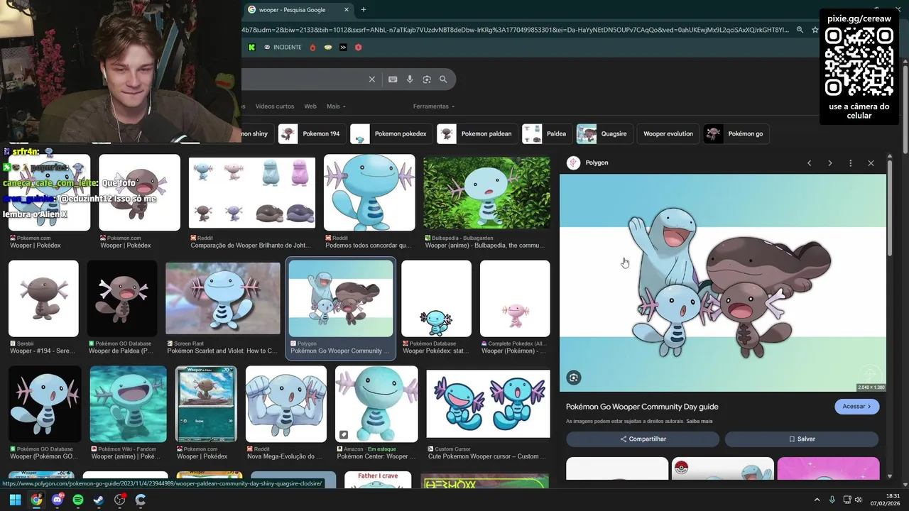Search inside image with the Lens overlay icon
Viewport: 909px width, 511px height.
coord(574,378)
